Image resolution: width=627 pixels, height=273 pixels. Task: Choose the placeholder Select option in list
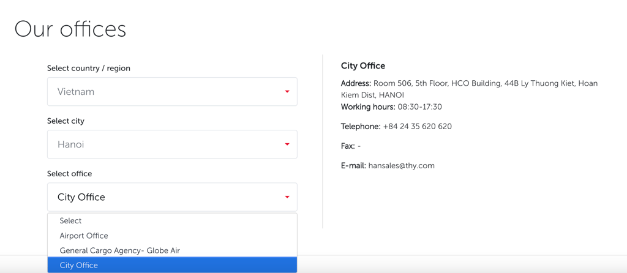70,220
